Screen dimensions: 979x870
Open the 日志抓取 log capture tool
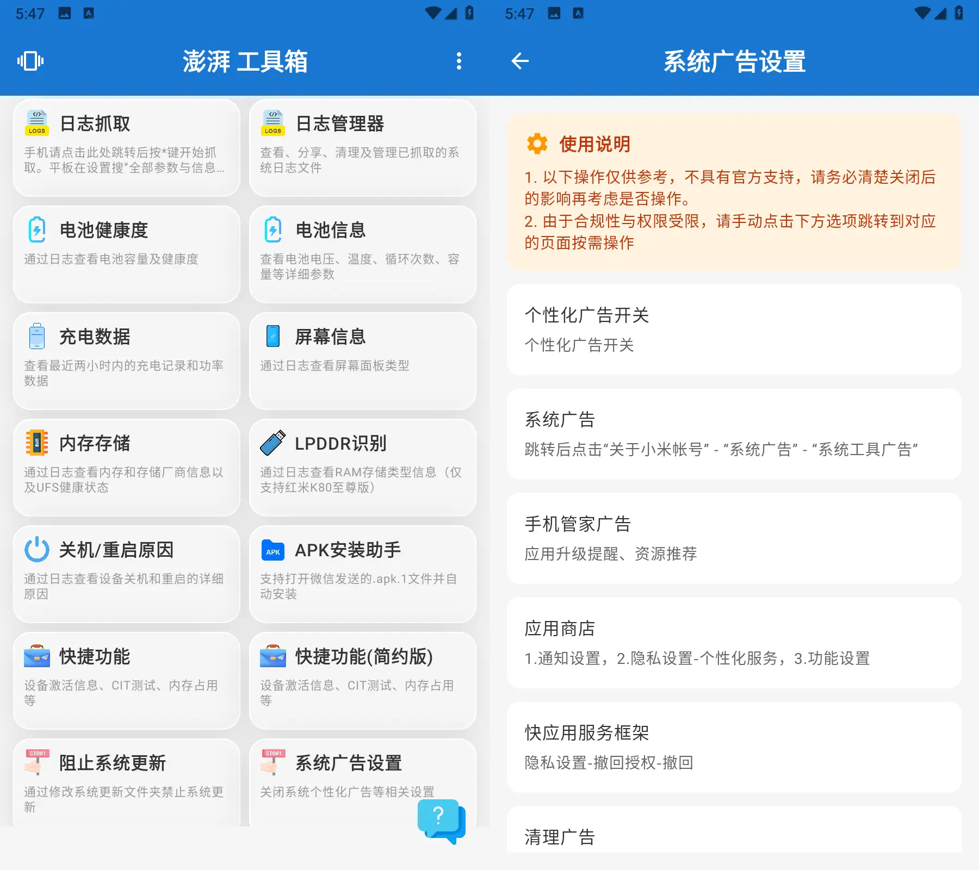pos(126,147)
